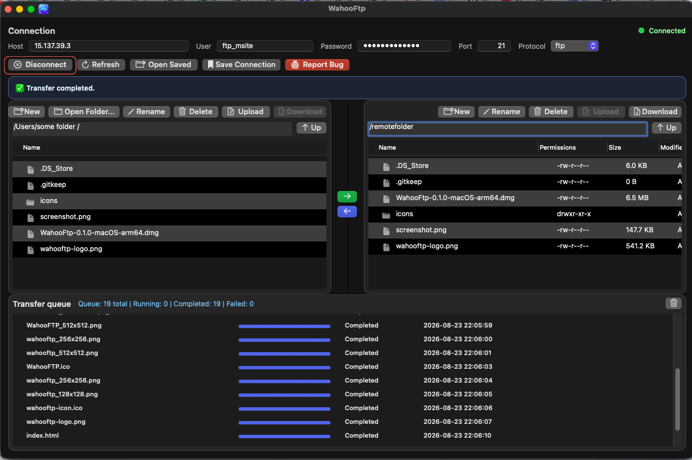
Task: Open the Protocol ftp dropdown
Action: point(575,46)
